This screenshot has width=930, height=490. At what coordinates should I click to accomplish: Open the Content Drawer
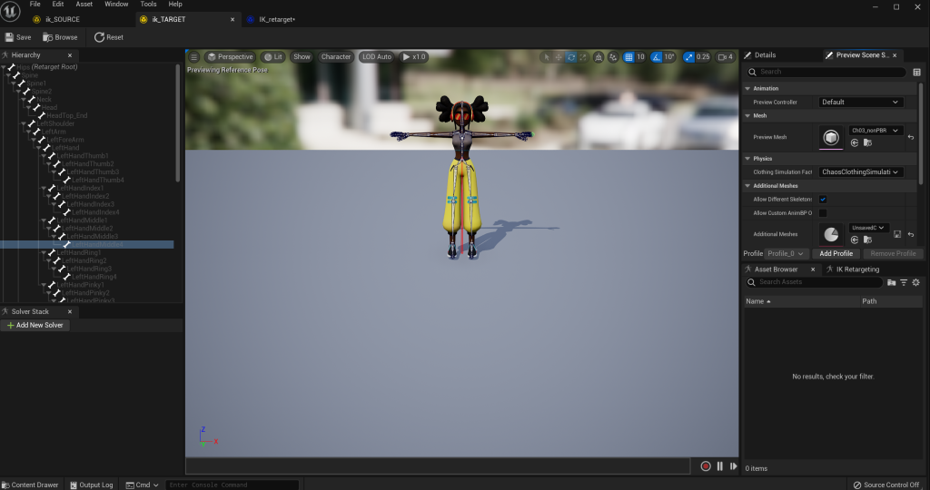click(30, 485)
